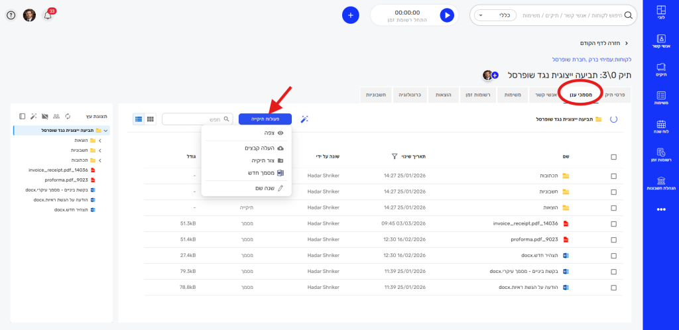Switch to the כרונולוגיה tab
This screenshot has width=679, height=330.
pos(410,95)
